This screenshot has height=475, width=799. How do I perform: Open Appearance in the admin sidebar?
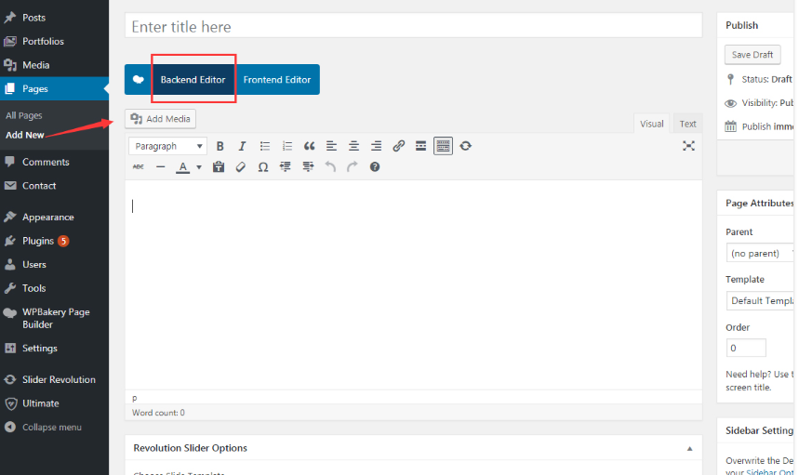[x=47, y=217]
